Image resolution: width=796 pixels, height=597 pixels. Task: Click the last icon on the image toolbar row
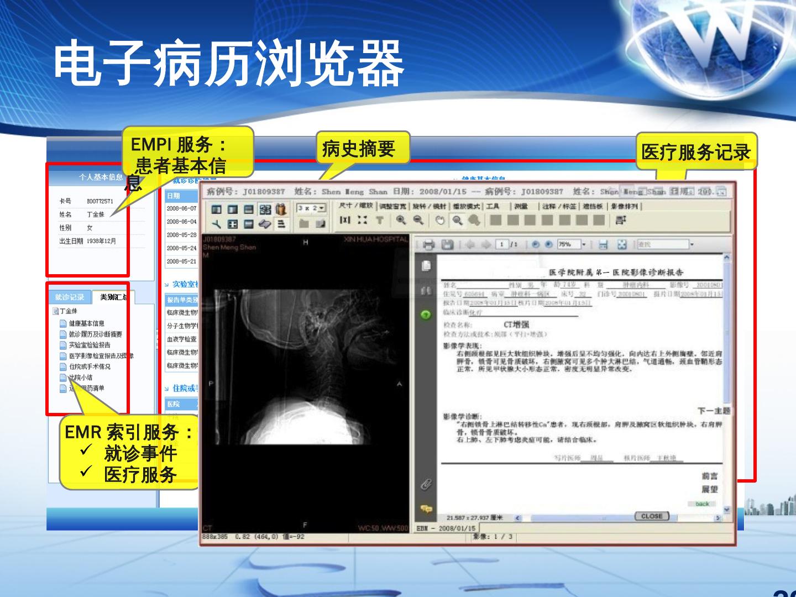[620, 221]
